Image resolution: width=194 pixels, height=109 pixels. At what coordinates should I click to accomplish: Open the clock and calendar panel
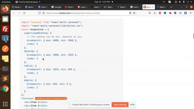coord(102,2)
